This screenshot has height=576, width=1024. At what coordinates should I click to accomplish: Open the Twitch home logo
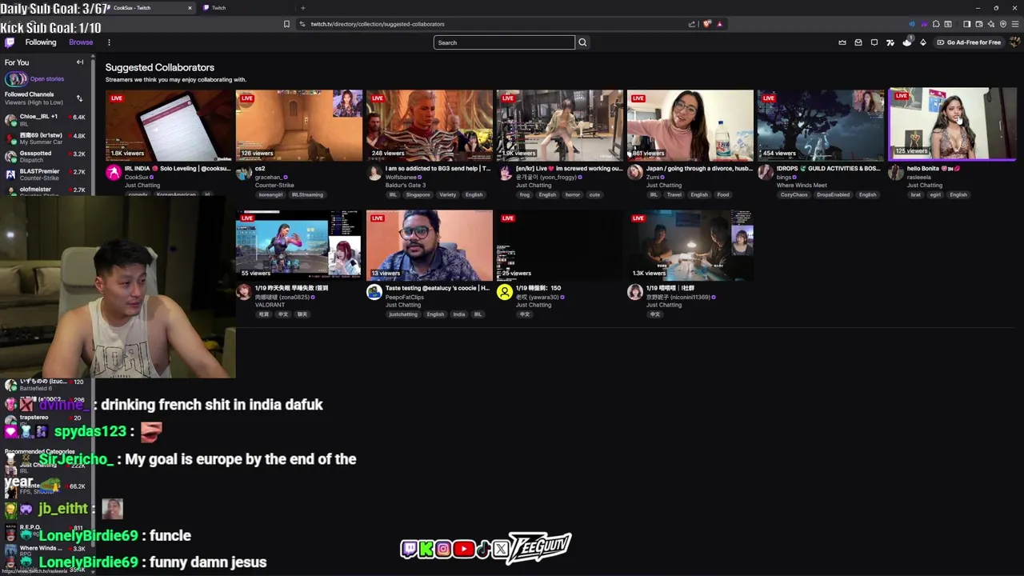click(x=10, y=42)
